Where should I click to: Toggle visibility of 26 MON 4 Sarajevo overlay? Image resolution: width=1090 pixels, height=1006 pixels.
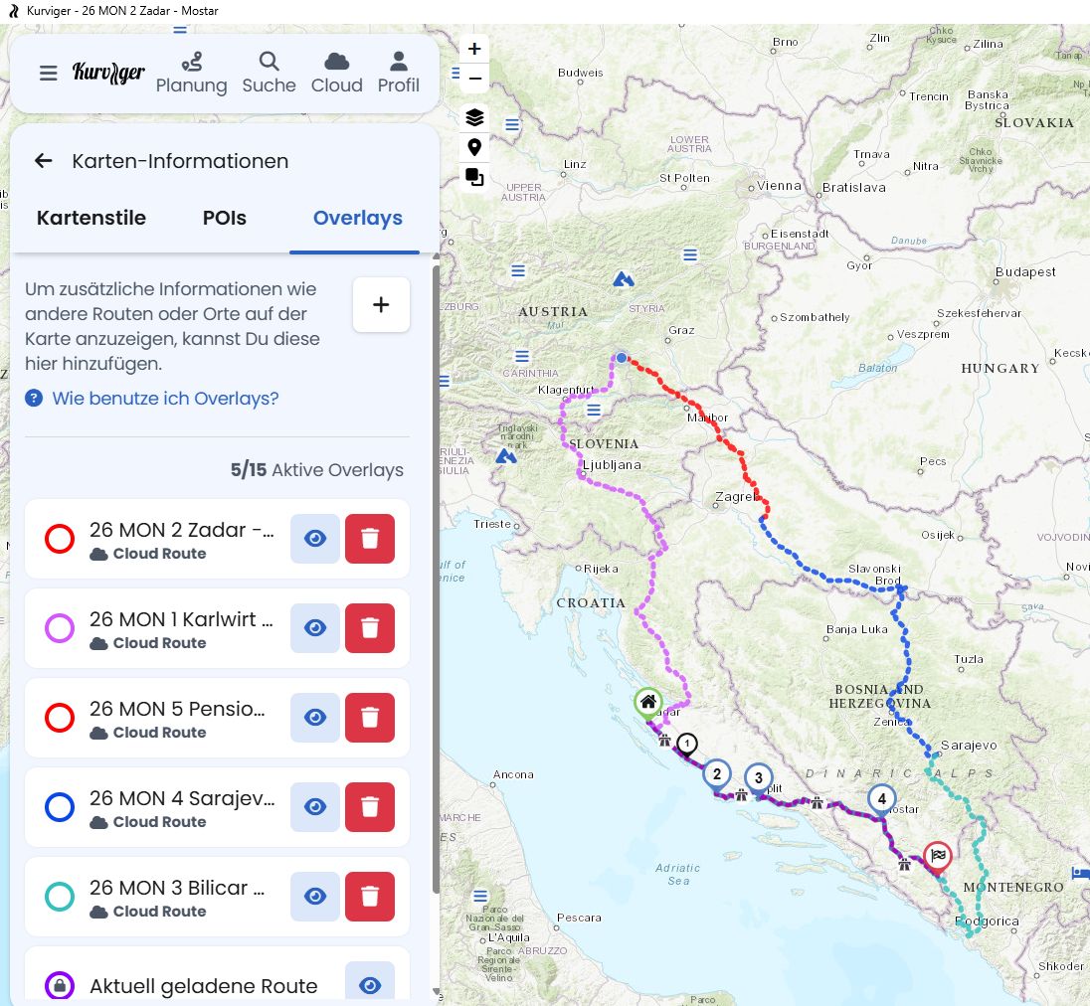315,807
